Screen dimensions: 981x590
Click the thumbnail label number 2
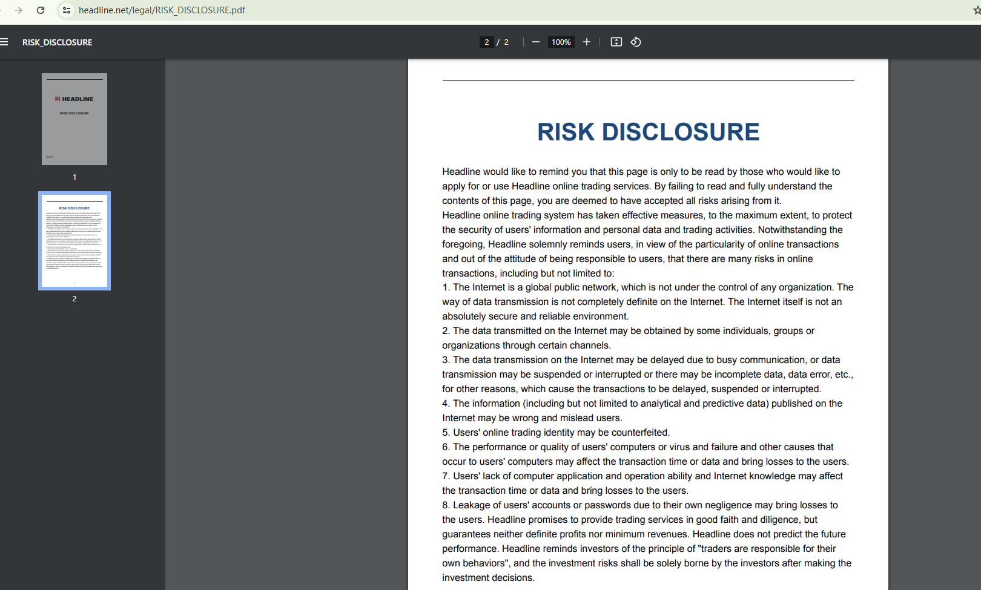pyautogui.click(x=74, y=299)
